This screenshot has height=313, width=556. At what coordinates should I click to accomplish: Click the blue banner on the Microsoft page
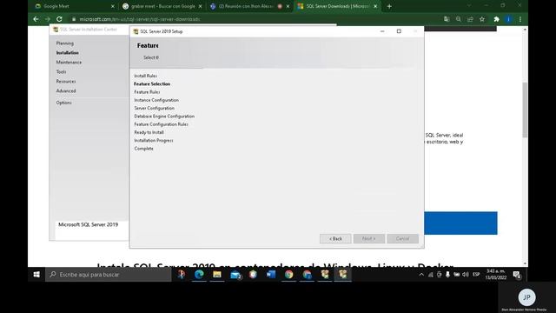460,223
